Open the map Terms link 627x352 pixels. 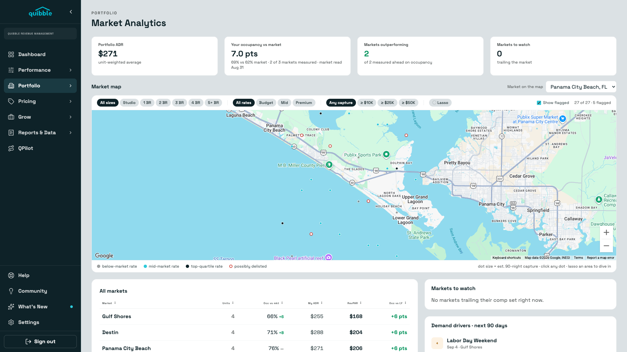click(x=578, y=258)
